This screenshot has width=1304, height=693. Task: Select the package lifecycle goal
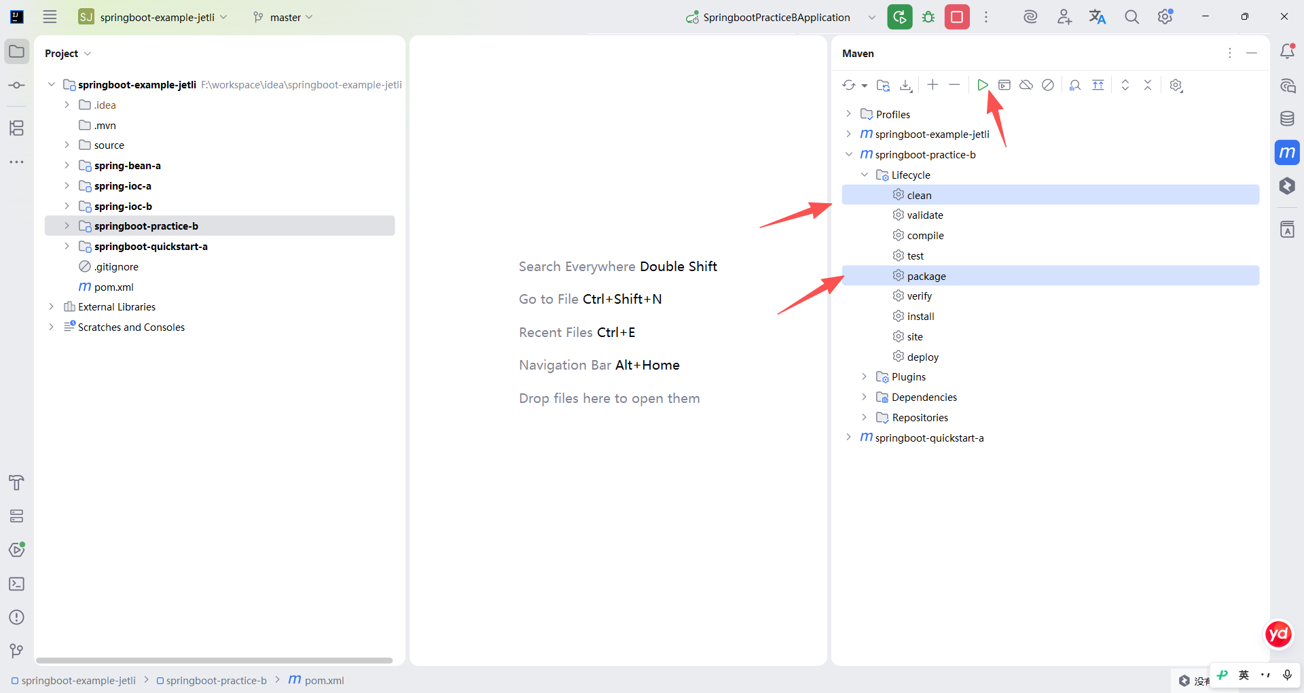point(1050,276)
